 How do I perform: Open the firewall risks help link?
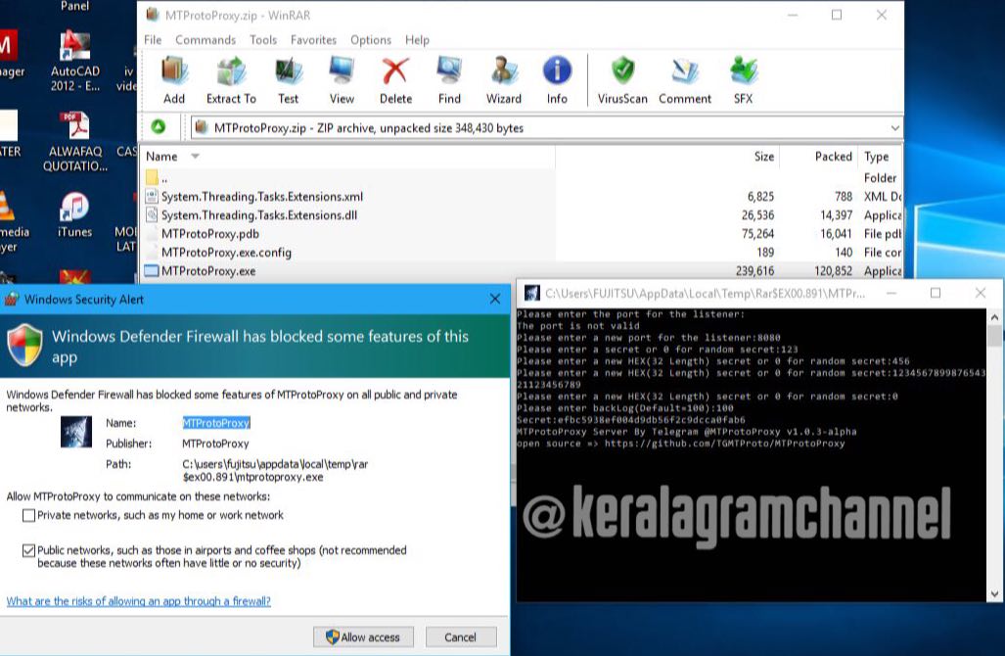click(x=138, y=601)
